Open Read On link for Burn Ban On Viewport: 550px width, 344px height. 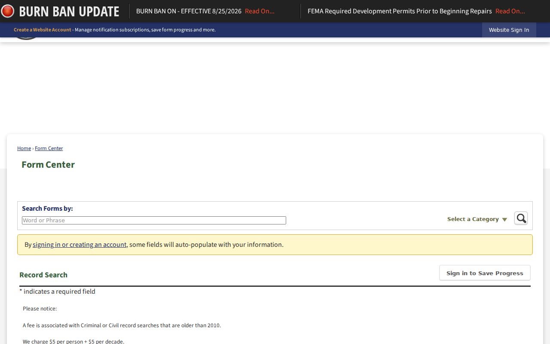point(260,11)
